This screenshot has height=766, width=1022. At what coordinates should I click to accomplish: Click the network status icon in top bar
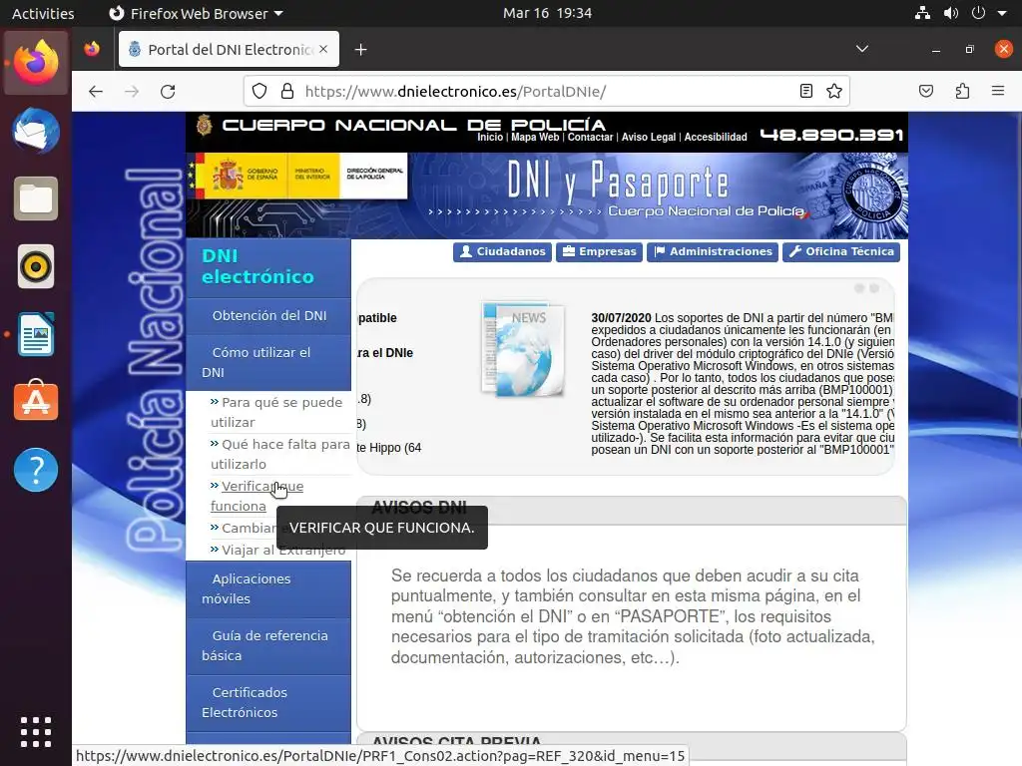tap(922, 13)
